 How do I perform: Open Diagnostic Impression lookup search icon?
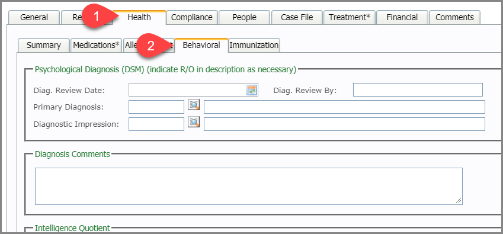(x=194, y=122)
